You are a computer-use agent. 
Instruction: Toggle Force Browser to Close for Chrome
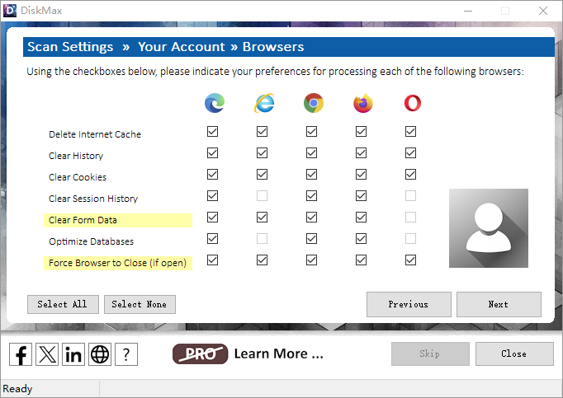click(312, 260)
